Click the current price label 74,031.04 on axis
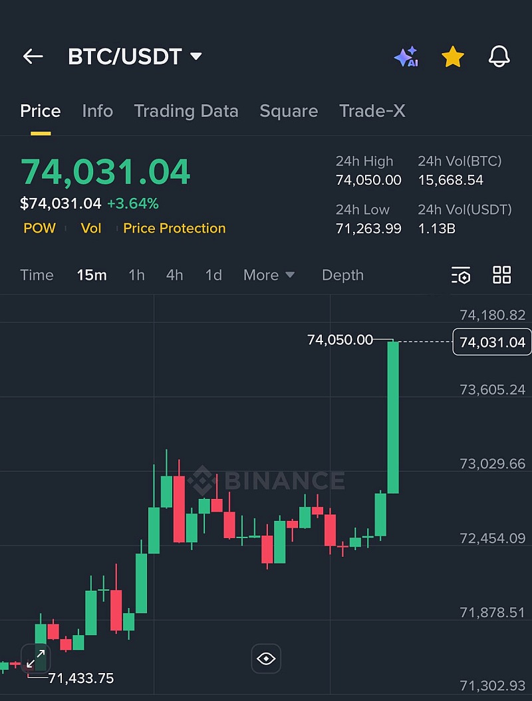 [492, 342]
